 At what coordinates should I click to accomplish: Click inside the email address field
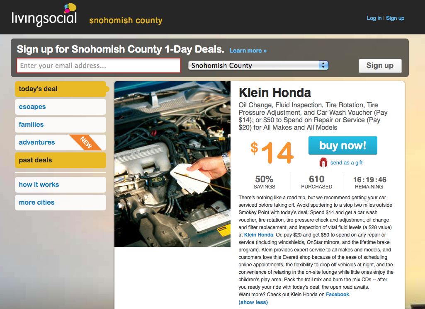(99, 65)
